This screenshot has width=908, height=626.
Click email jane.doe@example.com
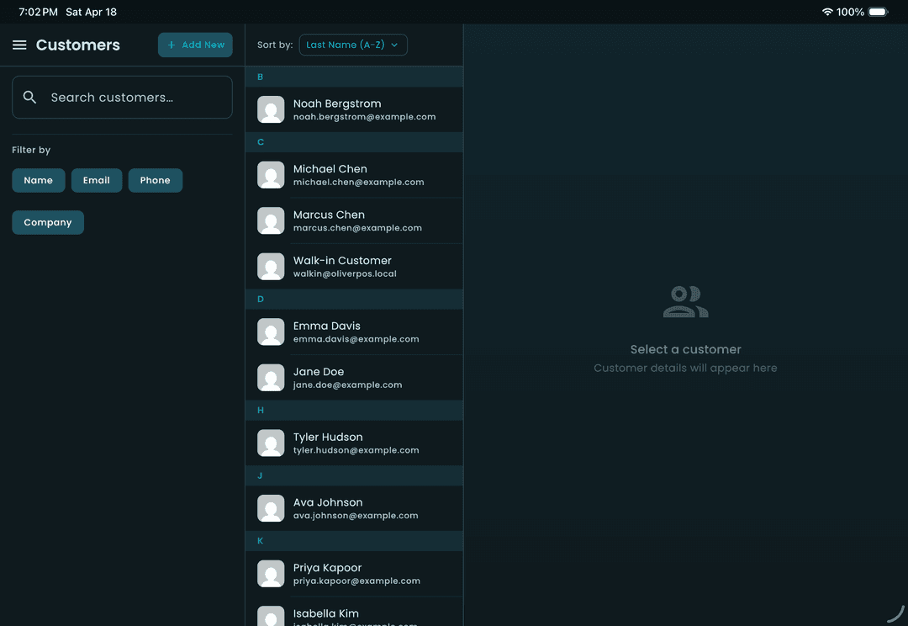click(347, 385)
